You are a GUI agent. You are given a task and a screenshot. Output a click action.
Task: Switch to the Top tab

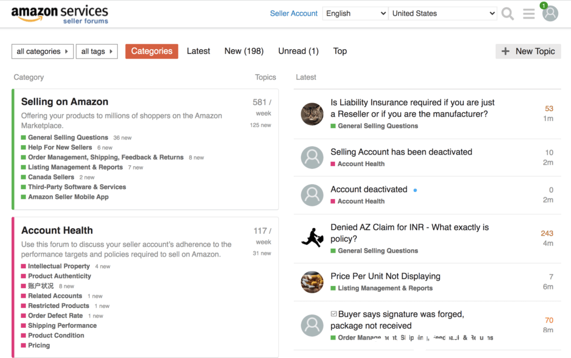click(340, 51)
